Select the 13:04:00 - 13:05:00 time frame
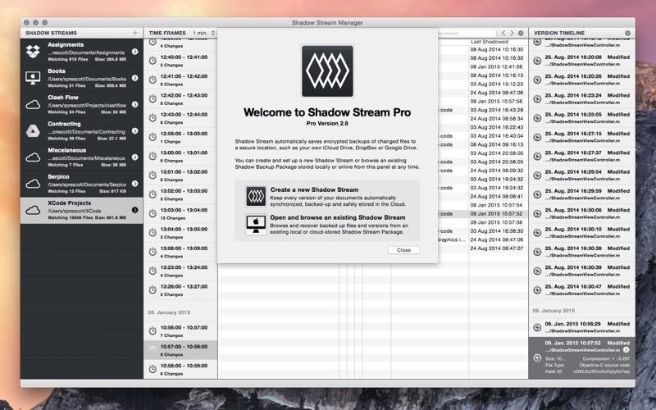656x410 pixels. 180,233
